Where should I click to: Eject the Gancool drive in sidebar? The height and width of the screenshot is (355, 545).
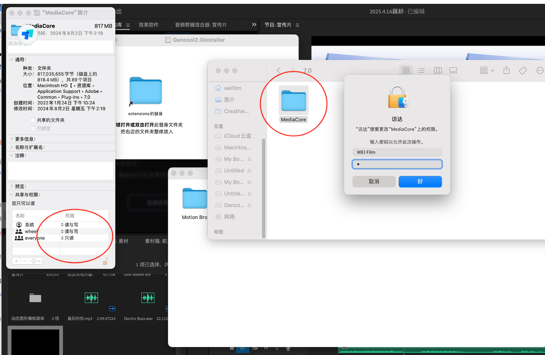point(249,205)
